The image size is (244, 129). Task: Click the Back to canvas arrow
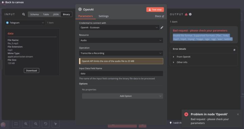[3, 2]
